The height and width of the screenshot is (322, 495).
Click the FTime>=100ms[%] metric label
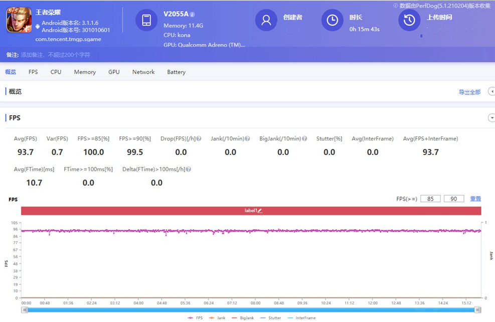pos(88,169)
